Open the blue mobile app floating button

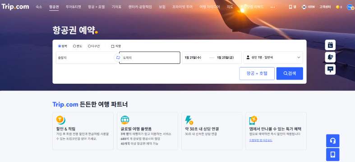[x=332, y=154]
